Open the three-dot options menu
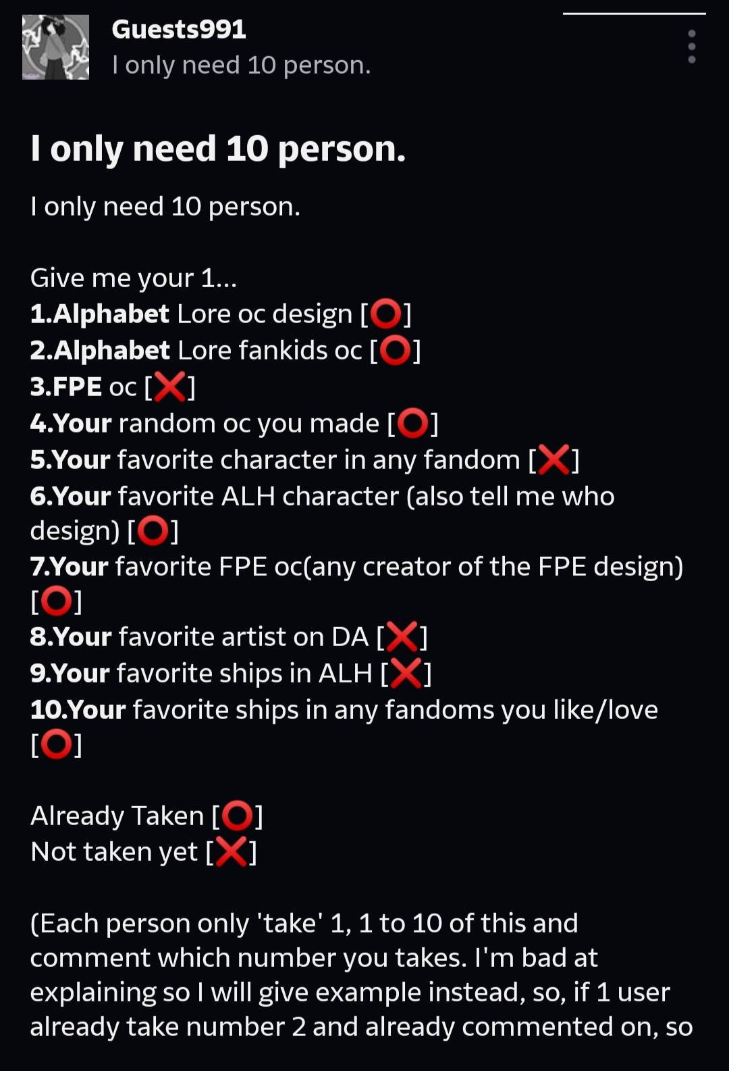The height and width of the screenshot is (1071, 729). (x=692, y=46)
